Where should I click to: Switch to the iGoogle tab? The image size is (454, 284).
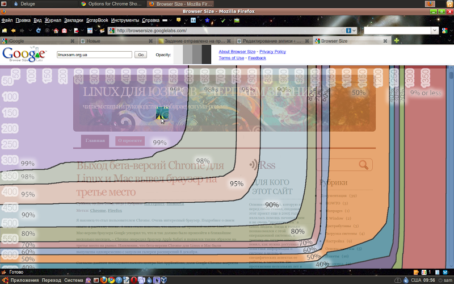coord(39,41)
